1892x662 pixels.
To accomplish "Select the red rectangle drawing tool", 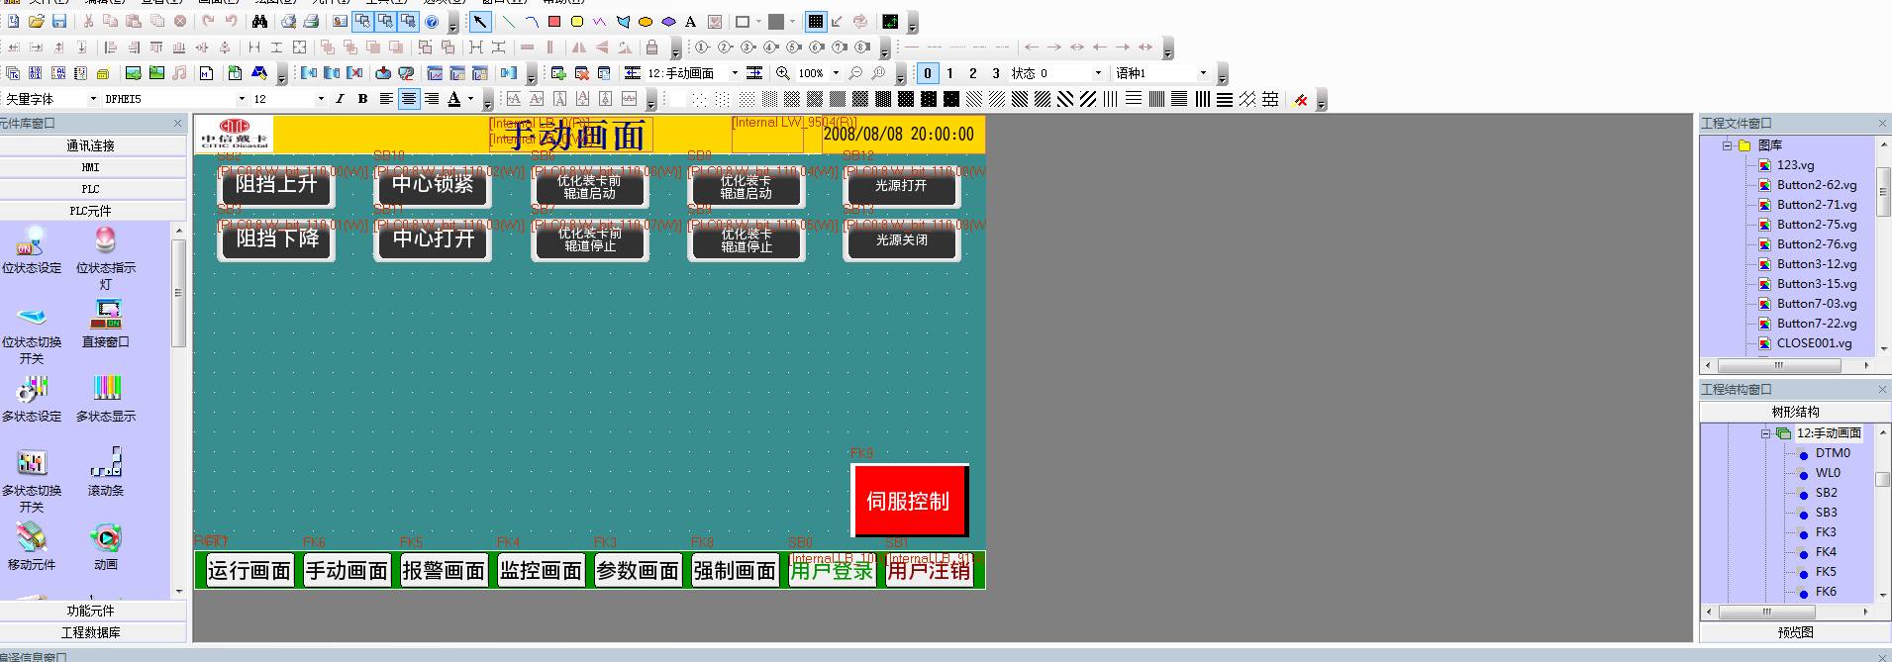I will [554, 21].
